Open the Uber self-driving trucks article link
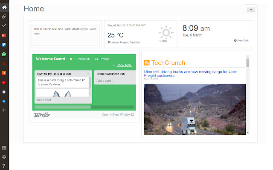This screenshot has height=170, width=273. pyautogui.click(x=190, y=74)
